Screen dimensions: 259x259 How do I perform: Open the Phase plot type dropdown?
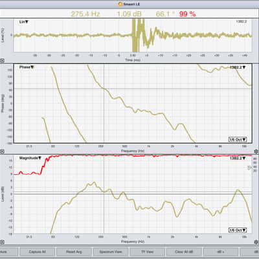tap(27, 67)
